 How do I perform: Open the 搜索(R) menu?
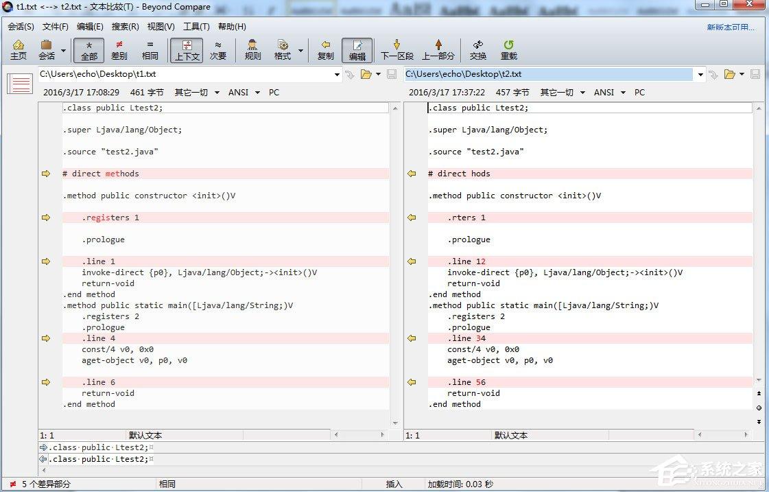click(x=125, y=27)
